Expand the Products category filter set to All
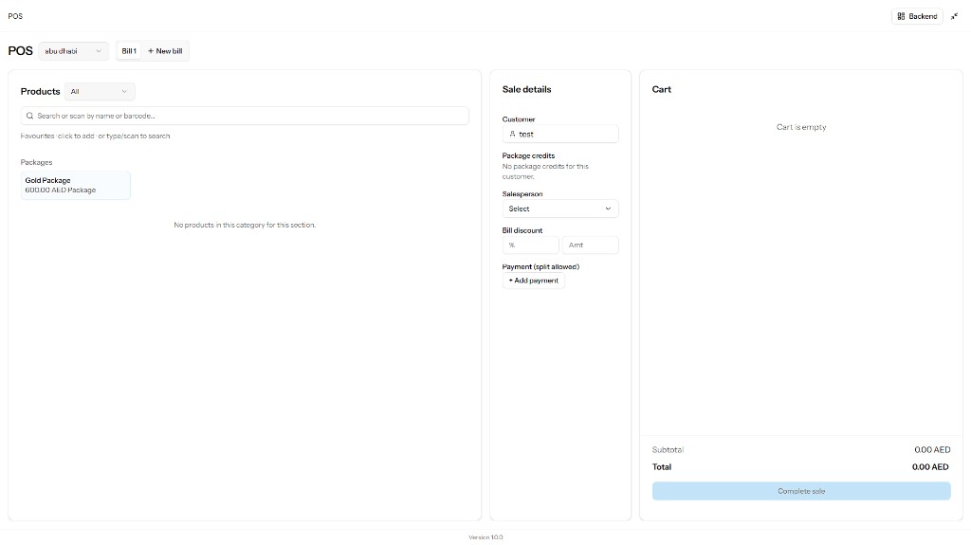The height and width of the screenshot is (545, 971). [100, 92]
